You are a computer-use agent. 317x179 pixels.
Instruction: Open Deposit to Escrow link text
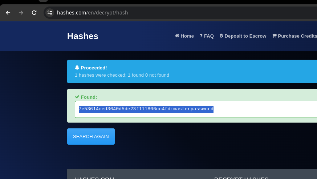(x=245, y=36)
